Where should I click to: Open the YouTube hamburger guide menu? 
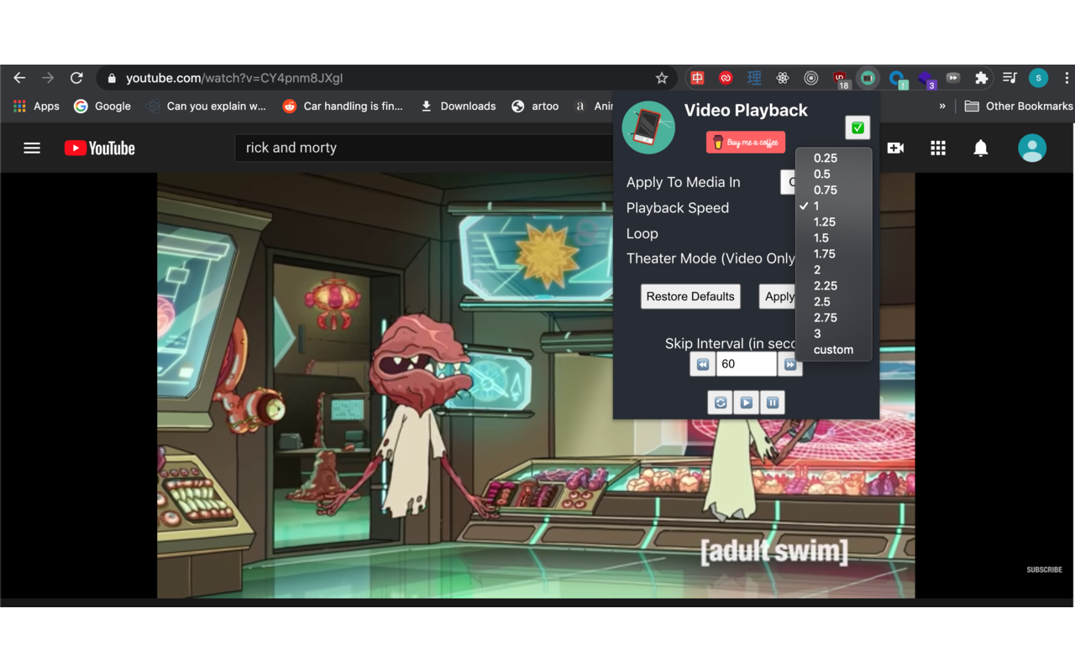point(32,148)
